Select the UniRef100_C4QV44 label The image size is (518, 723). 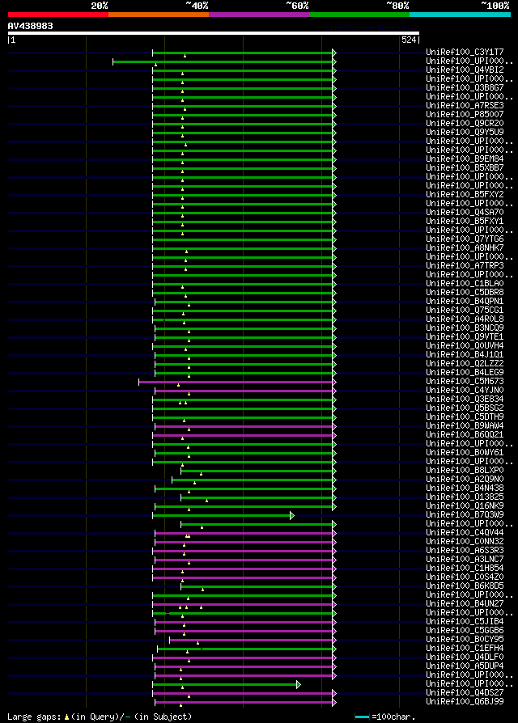point(465,533)
